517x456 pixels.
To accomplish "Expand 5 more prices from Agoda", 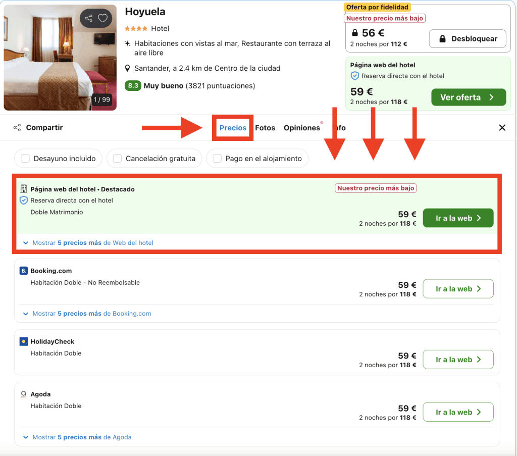I will tap(77, 437).
